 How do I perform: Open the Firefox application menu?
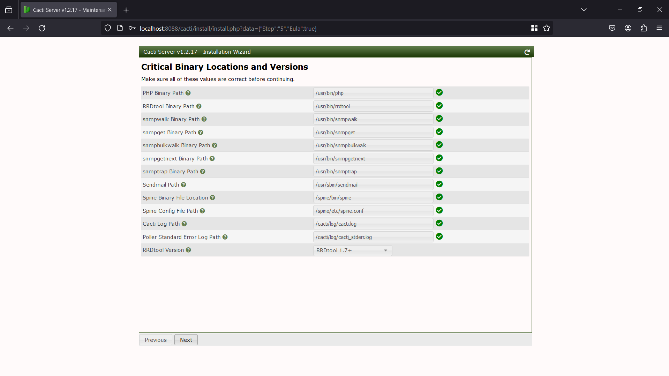tap(659, 28)
